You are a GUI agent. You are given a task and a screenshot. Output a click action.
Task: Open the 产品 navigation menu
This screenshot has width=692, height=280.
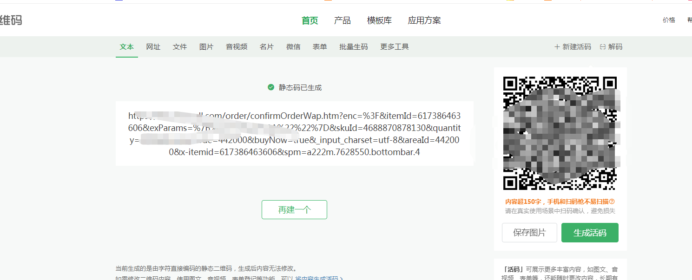coord(343,20)
